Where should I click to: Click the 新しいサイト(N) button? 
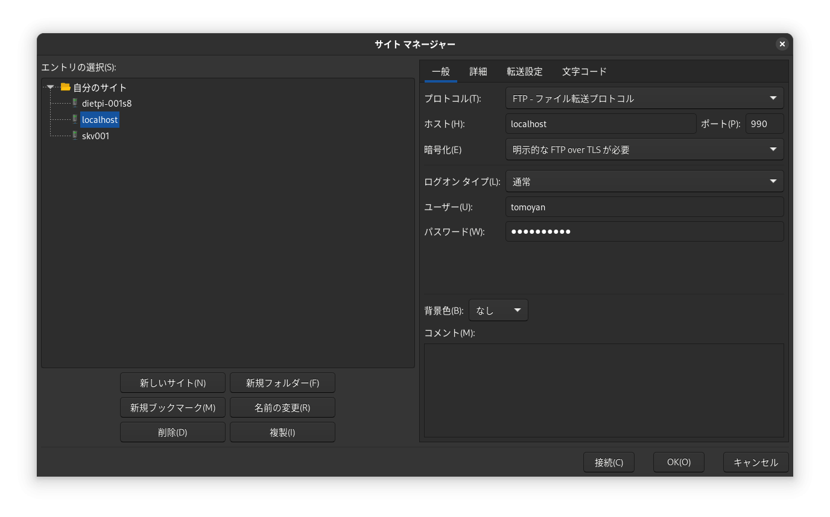coord(173,383)
